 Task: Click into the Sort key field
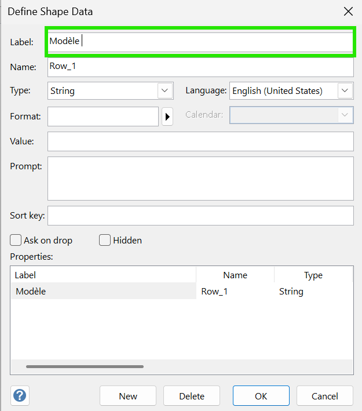pos(200,216)
